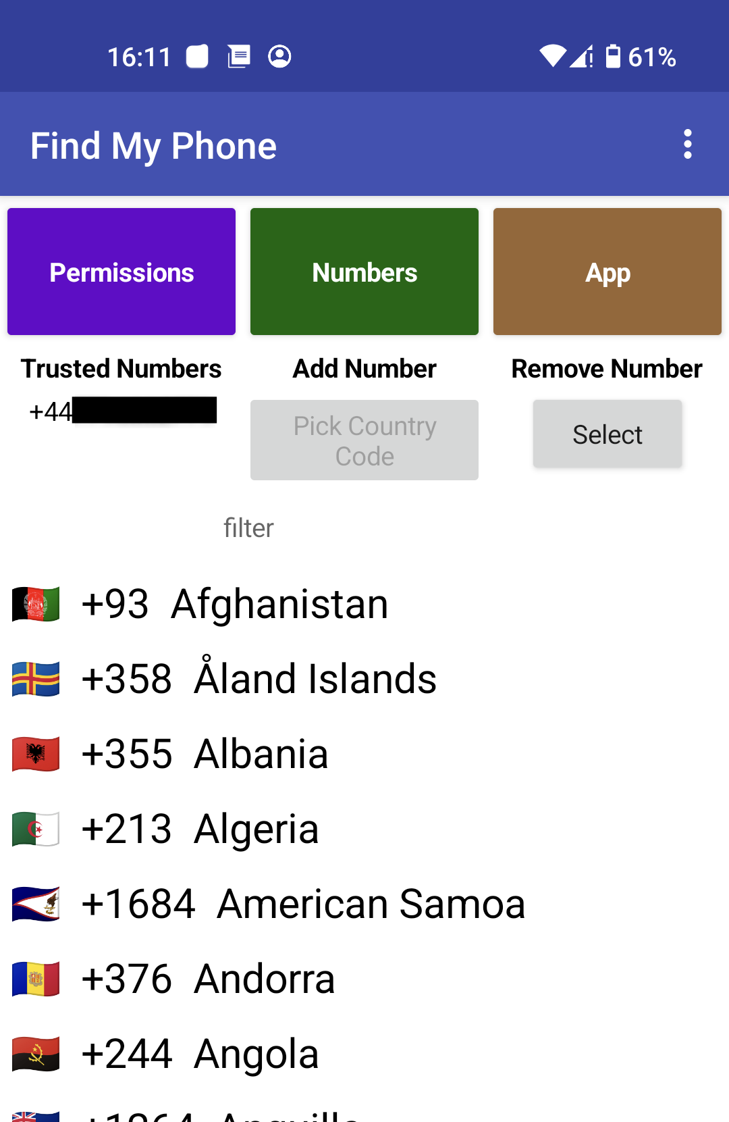Choose +355 Albania country code
Screen dimensions: 729x1122
[205, 754]
